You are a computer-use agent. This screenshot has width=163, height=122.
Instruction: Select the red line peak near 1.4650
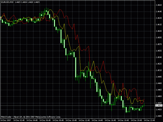click(x=60, y=10)
